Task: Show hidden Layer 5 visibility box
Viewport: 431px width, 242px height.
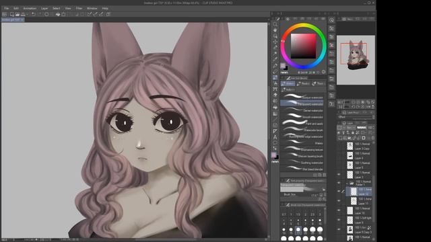Action: pos(339,165)
